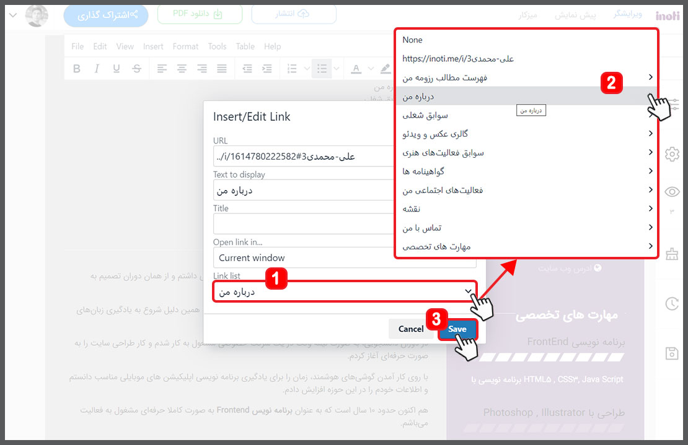Open the Format menu

point(185,46)
